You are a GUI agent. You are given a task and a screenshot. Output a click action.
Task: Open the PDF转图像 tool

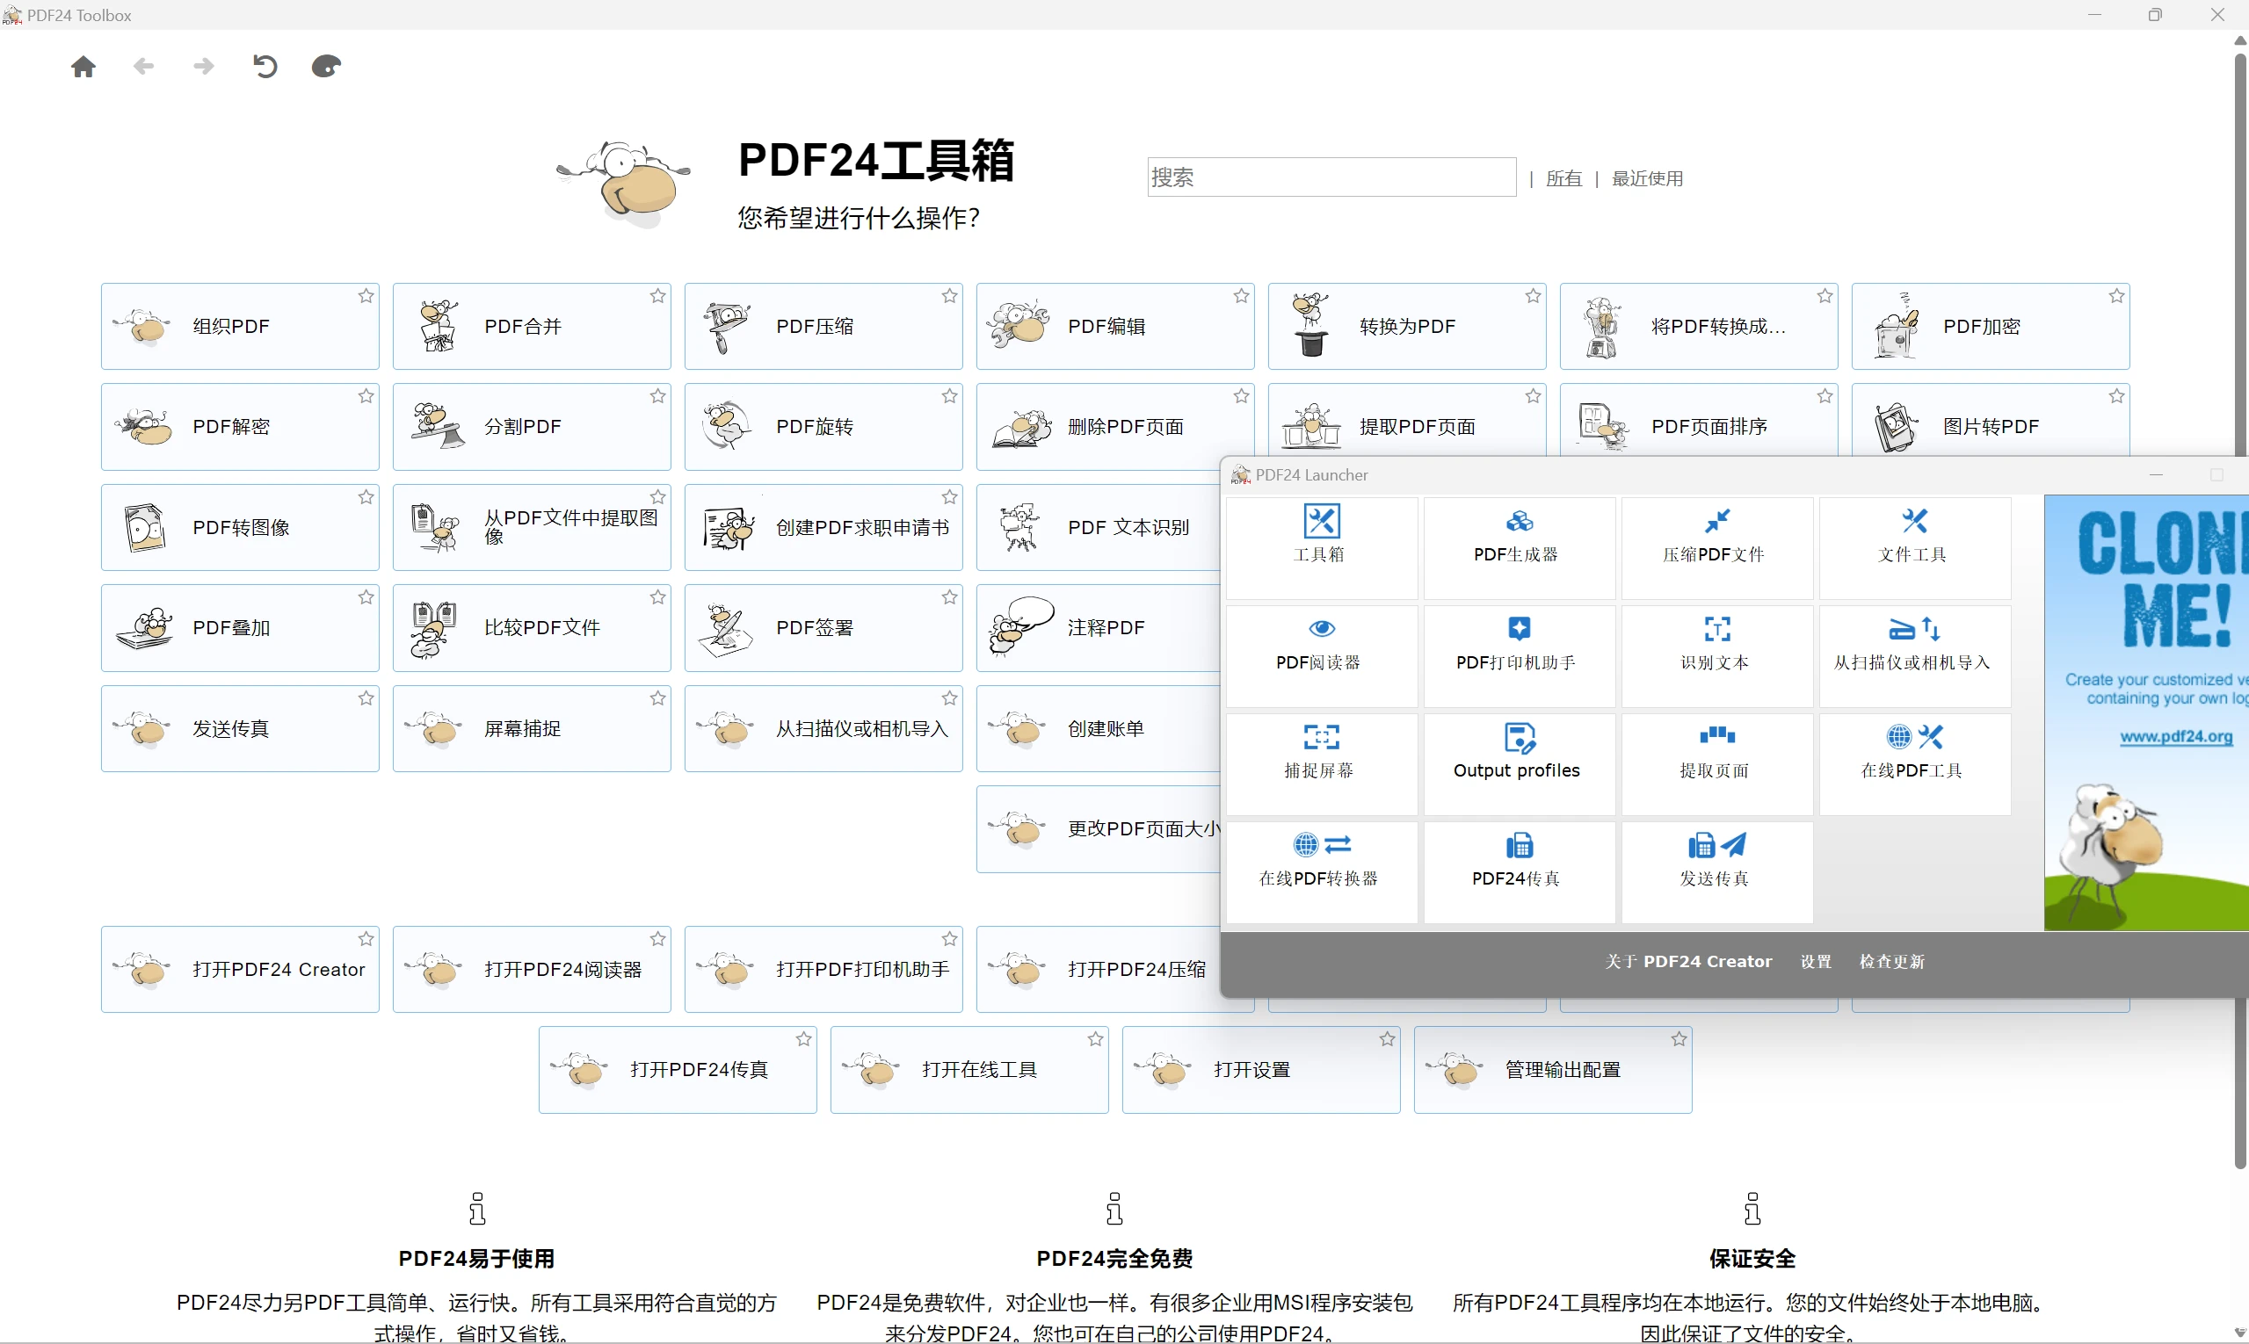click(240, 527)
